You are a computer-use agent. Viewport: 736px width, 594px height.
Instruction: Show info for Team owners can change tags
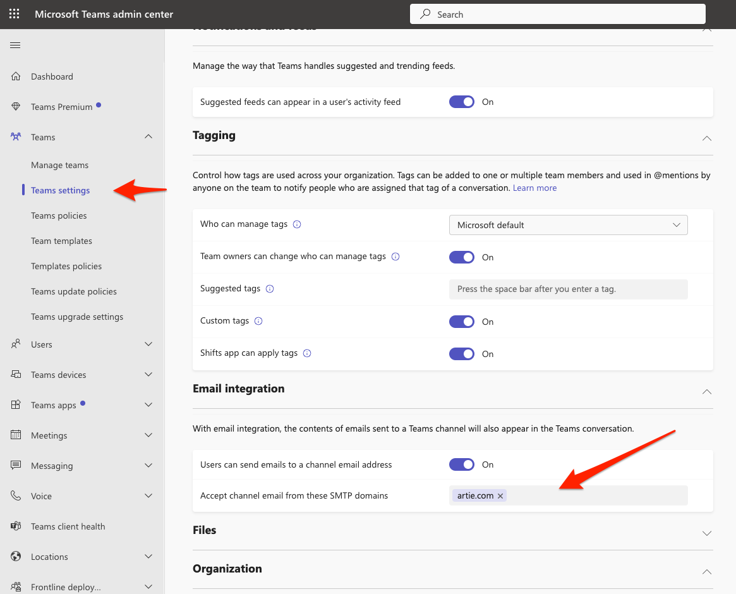tap(395, 257)
